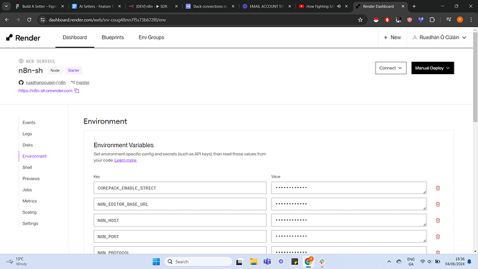This screenshot has height=269, width=478.
Task: Open the tab search dropdown arrow
Action: (6, 6)
